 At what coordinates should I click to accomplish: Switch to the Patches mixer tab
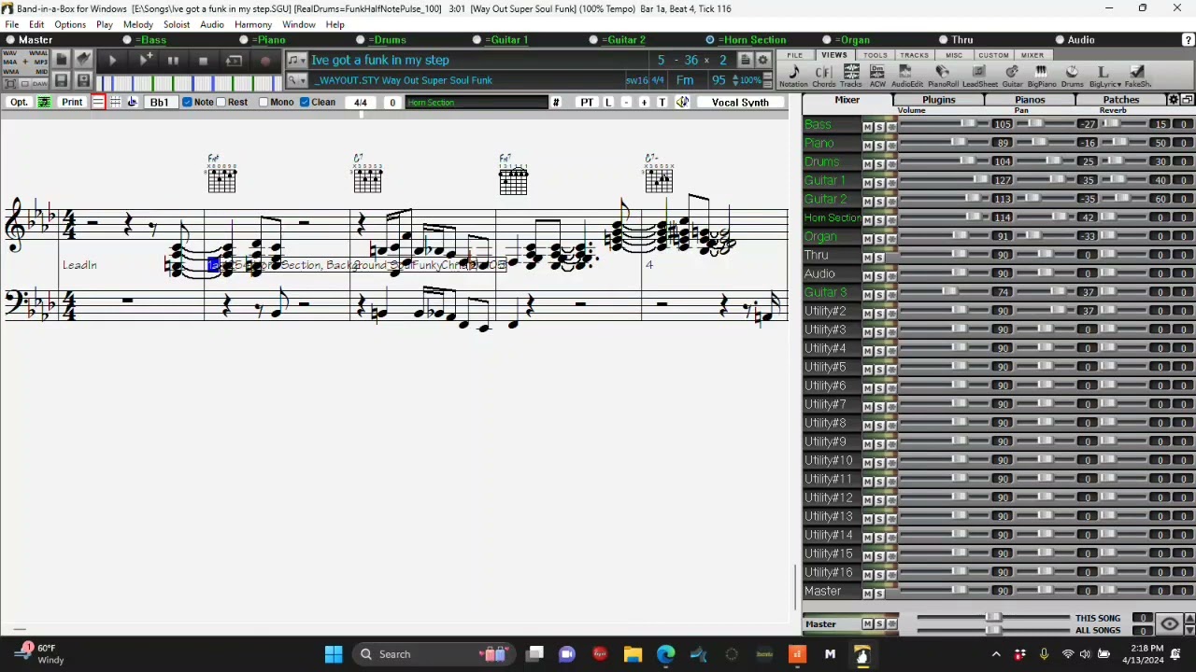click(1120, 100)
